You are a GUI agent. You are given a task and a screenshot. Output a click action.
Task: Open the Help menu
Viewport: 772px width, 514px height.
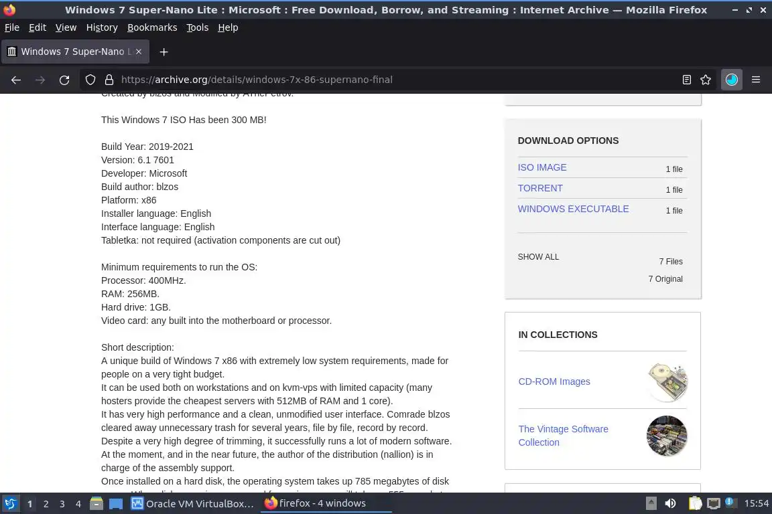coord(228,27)
